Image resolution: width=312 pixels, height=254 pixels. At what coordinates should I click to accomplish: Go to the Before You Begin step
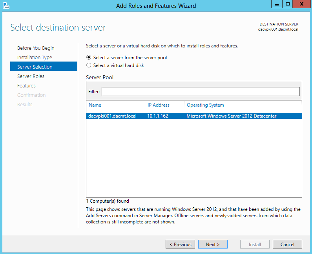36,48
